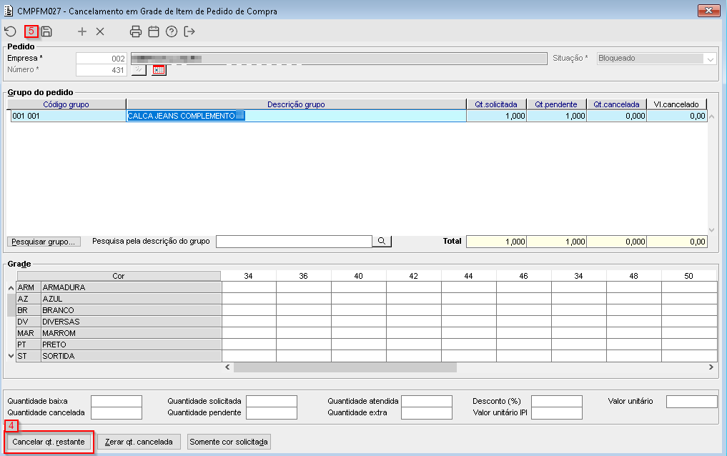Click the down arrow beside the ST row
The image size is (727, 456).
(11, 356)
